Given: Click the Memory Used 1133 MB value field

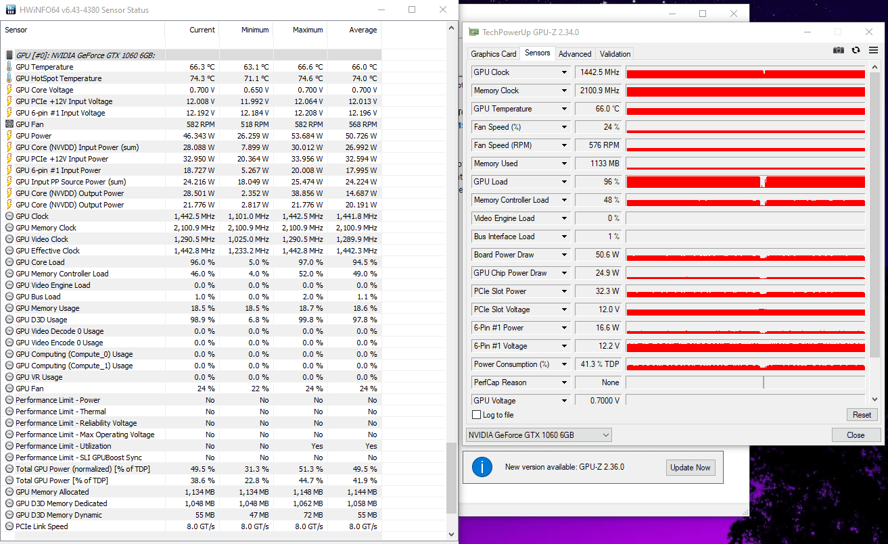Looking at the screenshot, I should coord(598,164).
